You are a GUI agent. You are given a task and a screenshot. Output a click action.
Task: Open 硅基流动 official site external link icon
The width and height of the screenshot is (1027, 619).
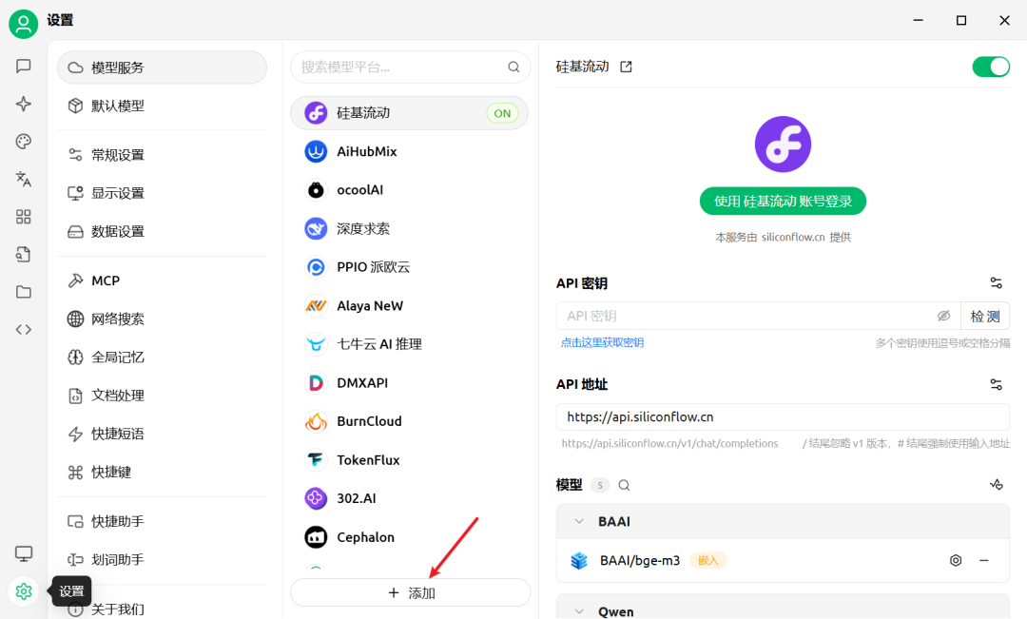click(x=626, y=67)
